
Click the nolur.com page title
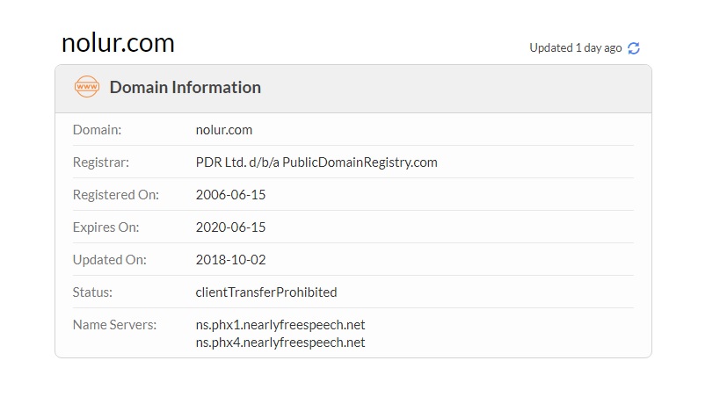(118, 43)
